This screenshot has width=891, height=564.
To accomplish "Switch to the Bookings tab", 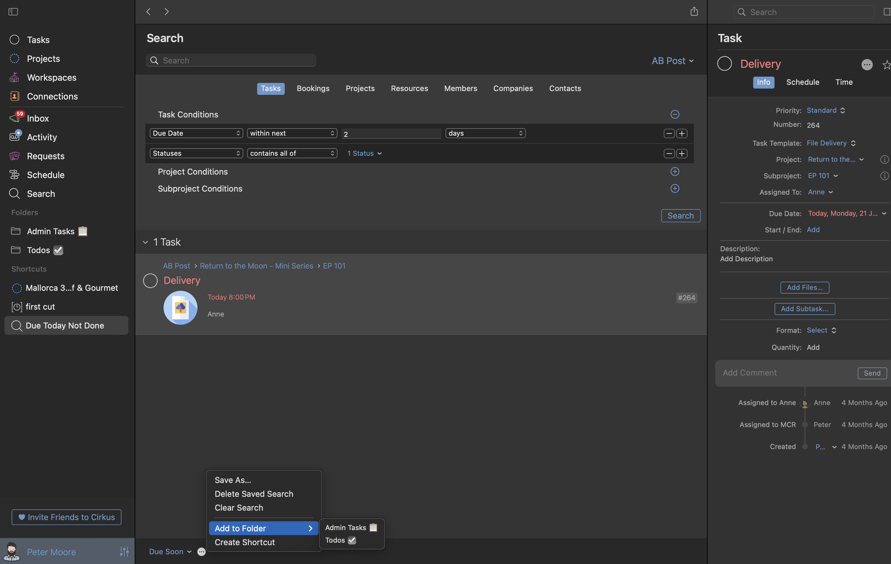I will [x=313, y=89].
